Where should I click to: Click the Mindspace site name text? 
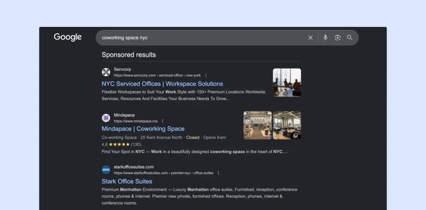coord(124,115)
